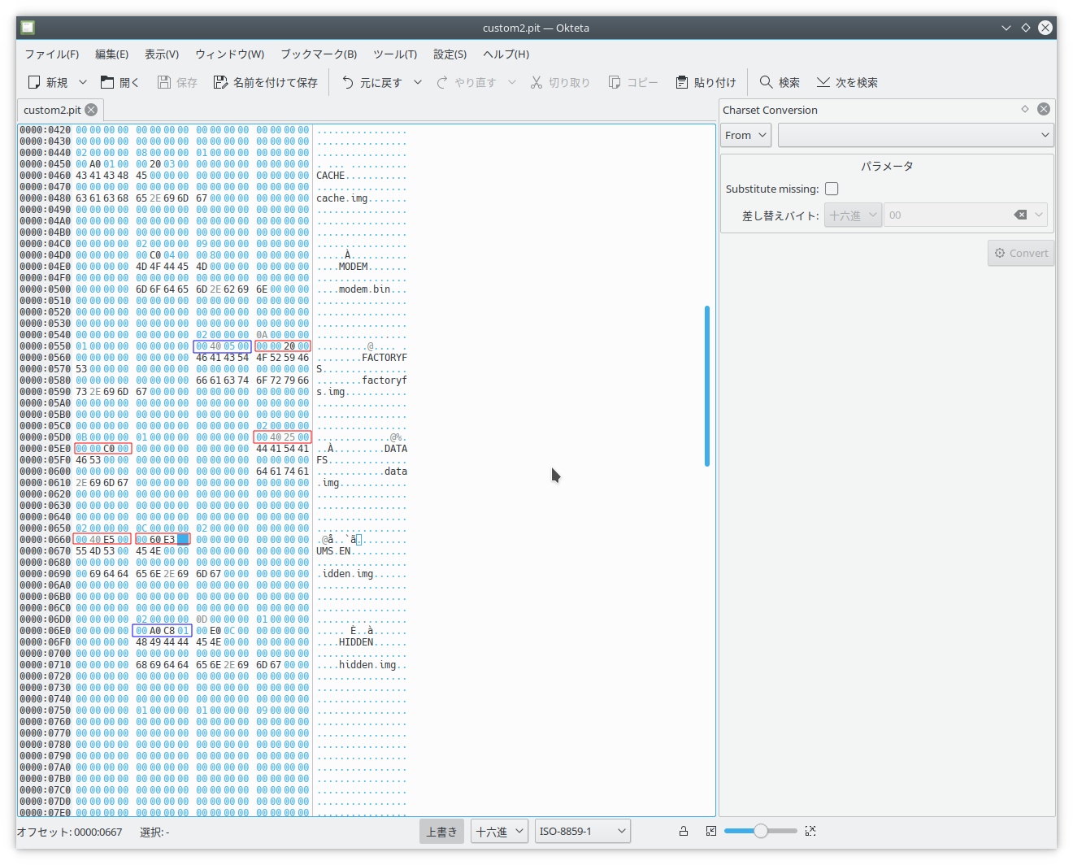Click the 次を検索 (Find Next) button
Viewport: 1073px width, 865px height.
[847, 82]
